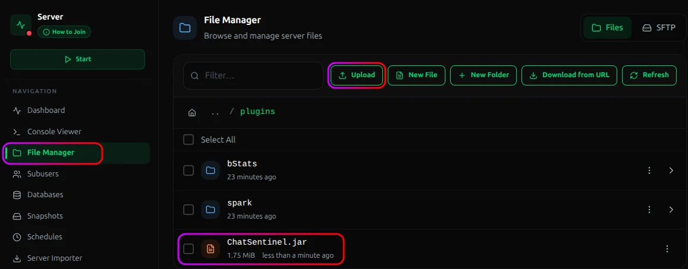Open the spark folder name
Viewport: 688px width, 269px height.
240,203
